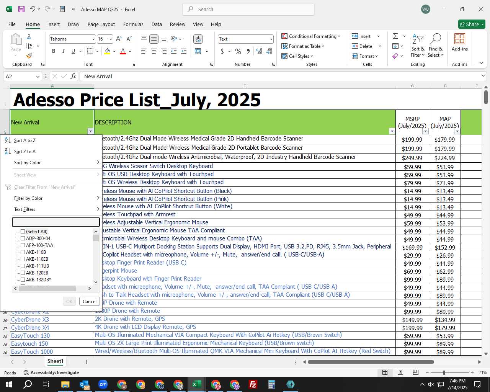Check the (Select All) filter checkbox
This screenshot has width=490, height=392.
(23, 232)
